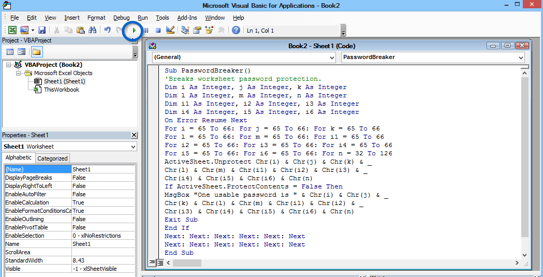The image size is (543, 277).
Task: Close the Properties panel
Action: click(x=134, y=135)
